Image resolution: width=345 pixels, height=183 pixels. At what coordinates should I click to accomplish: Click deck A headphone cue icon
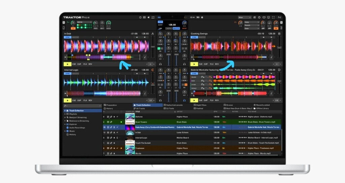point(160,64)
